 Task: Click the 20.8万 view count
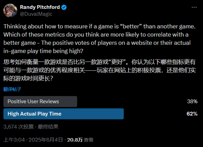pos(75,140)
